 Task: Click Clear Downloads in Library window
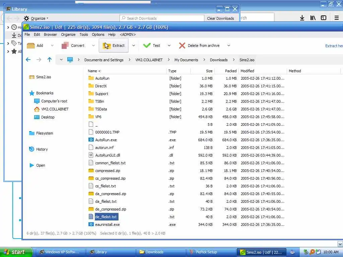tap(220, 18)
